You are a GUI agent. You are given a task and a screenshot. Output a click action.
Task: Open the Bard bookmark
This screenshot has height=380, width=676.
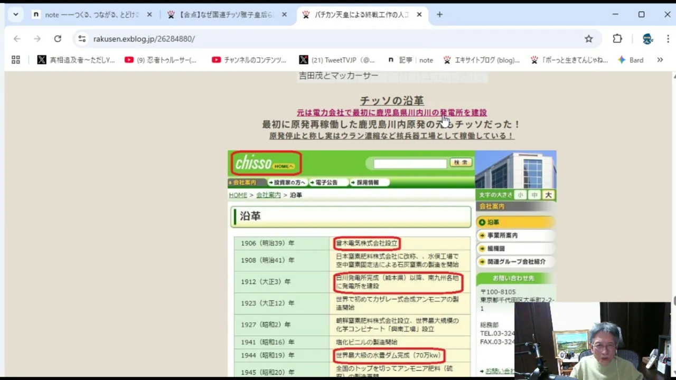(631, 60)
